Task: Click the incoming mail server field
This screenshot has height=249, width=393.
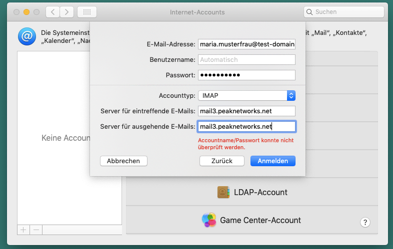Action: click(x=246, y=111)
